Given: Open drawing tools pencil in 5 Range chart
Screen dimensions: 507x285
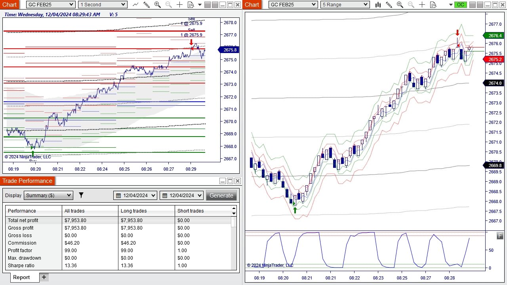Looking at the screenshot, I should click(389, 5).
